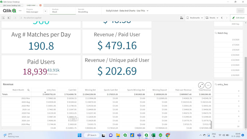Switch to the Analyze Sheet tab
The height and width of the screenshot is (139, 247).
62,11
